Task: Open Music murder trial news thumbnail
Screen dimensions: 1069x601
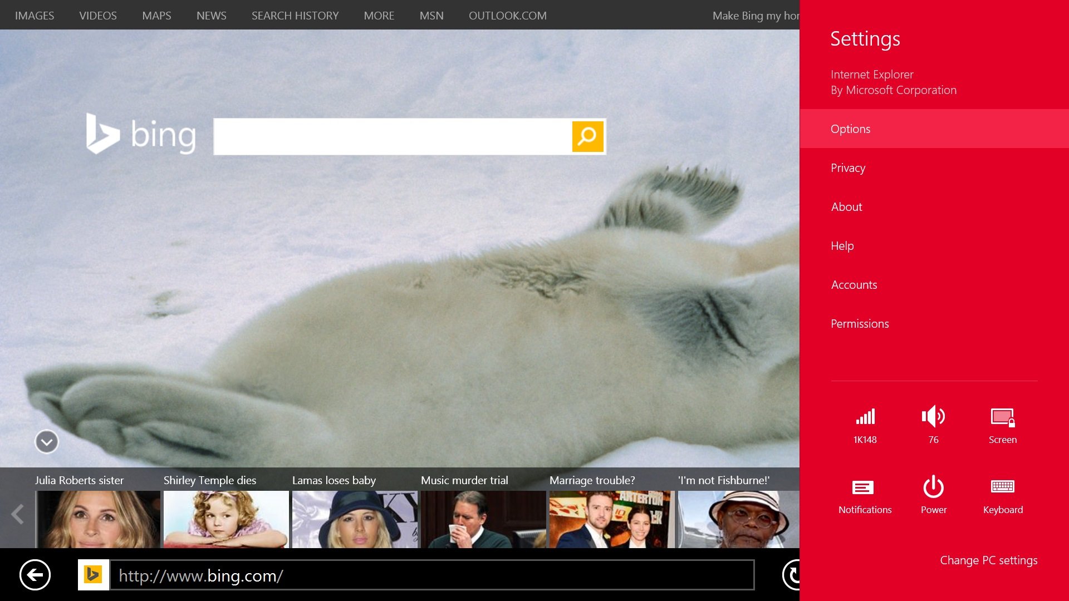Action: click(x=483, y=519)
